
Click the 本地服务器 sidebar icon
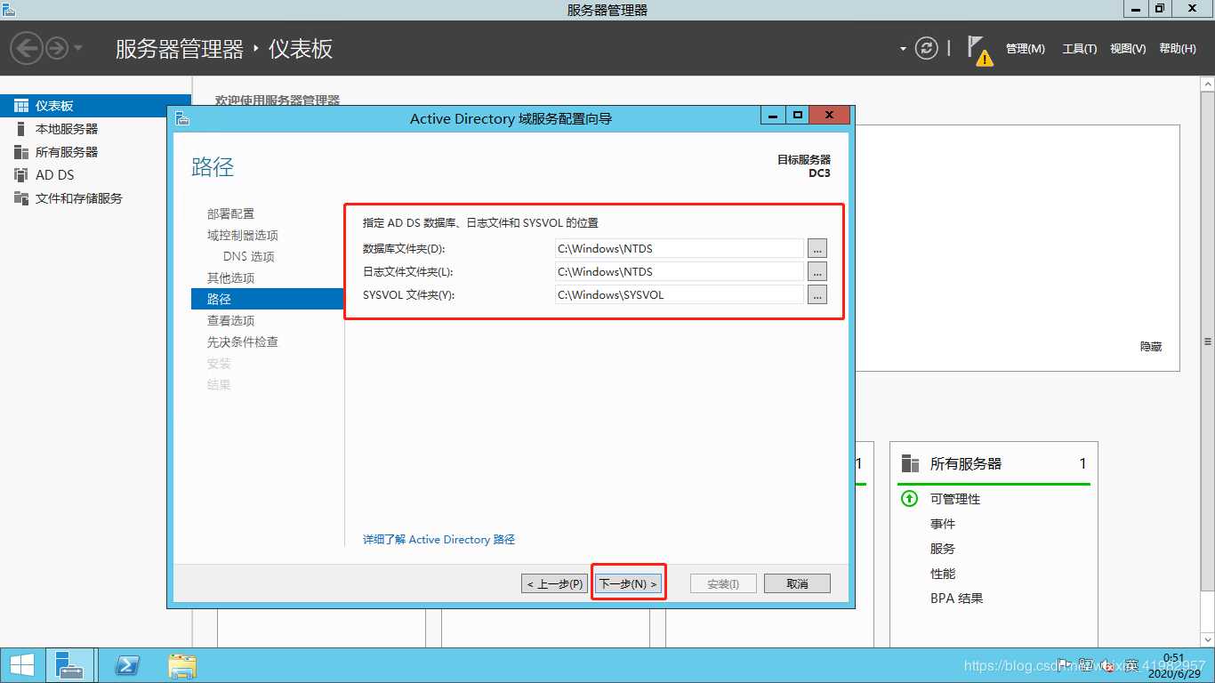pos(21,129)
